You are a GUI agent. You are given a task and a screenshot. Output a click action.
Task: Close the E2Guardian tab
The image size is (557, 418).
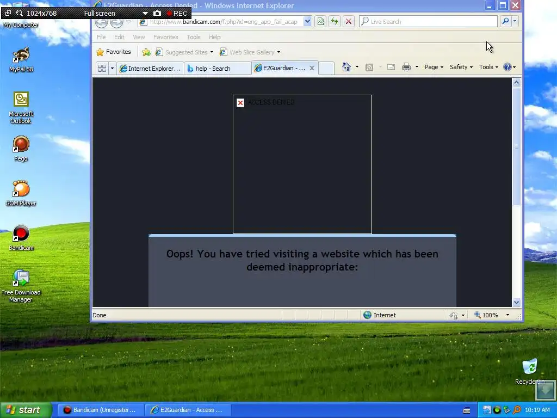coord(312,68)
